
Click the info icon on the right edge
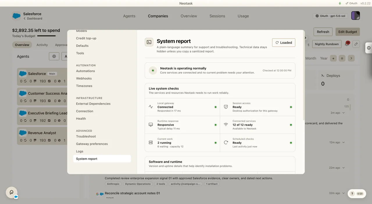tap(369, 48)
